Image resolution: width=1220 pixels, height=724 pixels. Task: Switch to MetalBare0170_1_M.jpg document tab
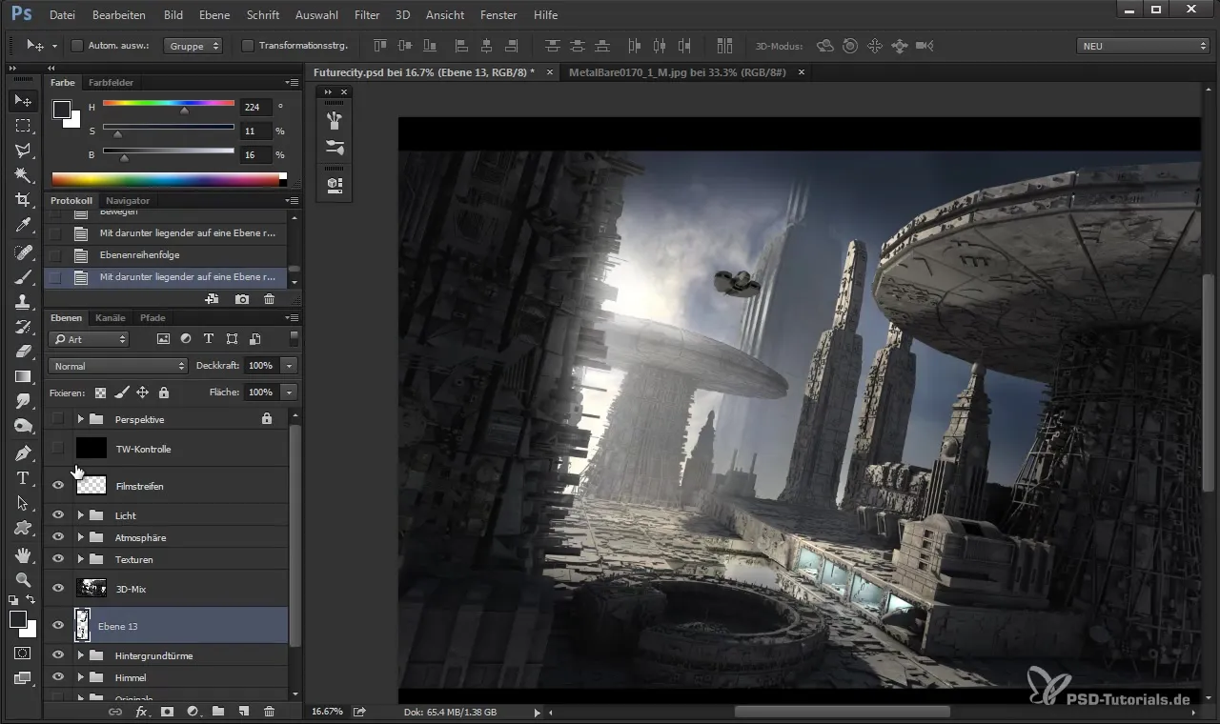click(x=677, y=71)
